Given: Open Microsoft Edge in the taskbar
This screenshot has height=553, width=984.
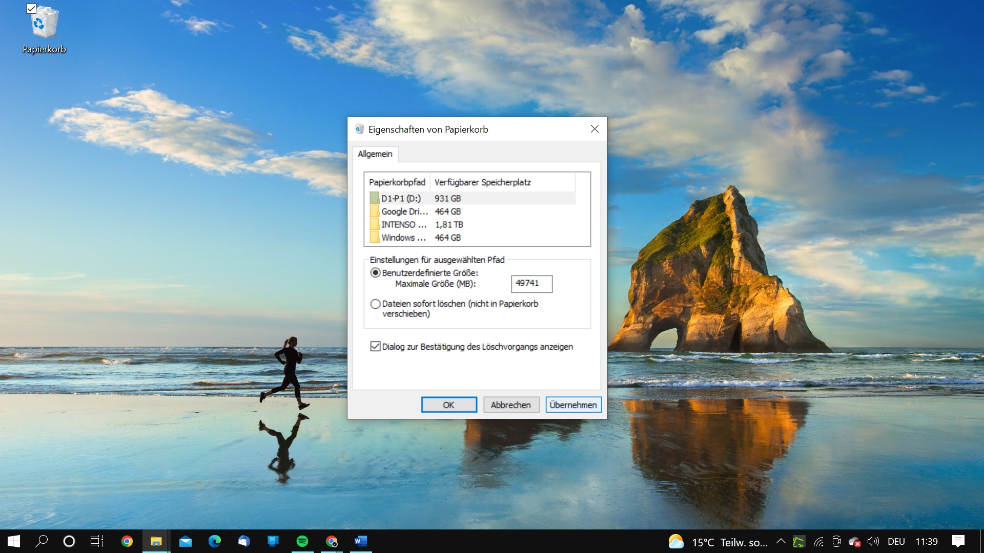Looking at the screenshot, I should pos(215,541).
